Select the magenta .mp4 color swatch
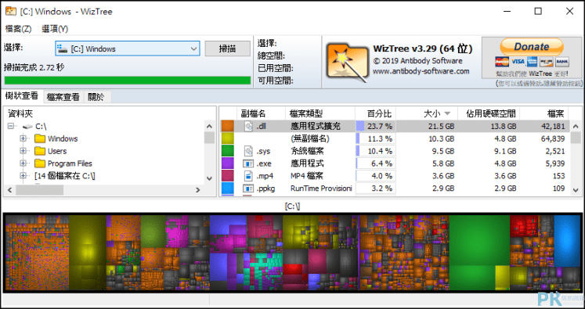Screen dimensions: 585x309 (228, 175)
